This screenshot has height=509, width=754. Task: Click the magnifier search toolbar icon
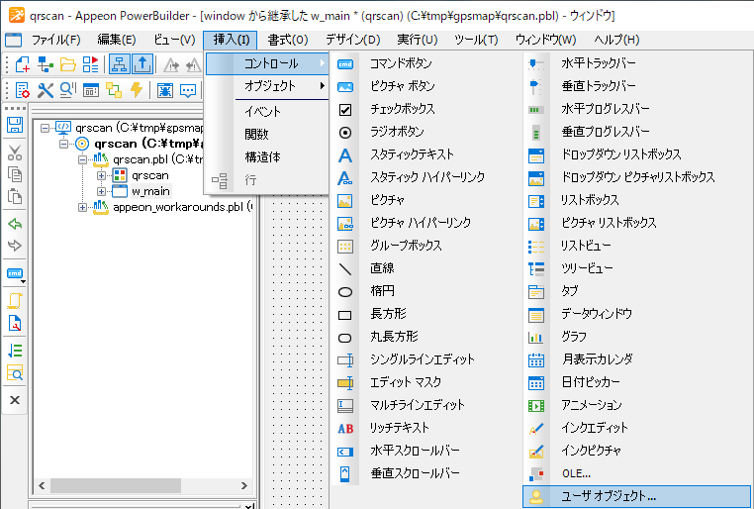(68, 90)
